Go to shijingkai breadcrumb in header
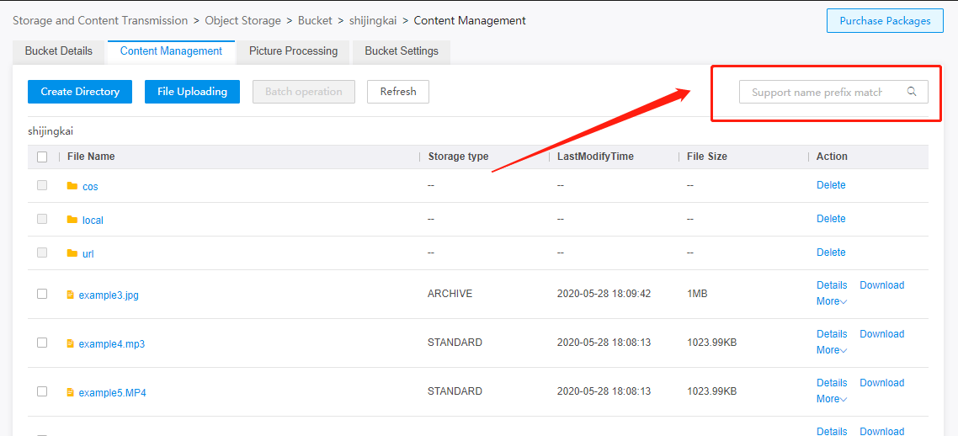Image resolution: width=958 pixels, height=436 pixels. pos(373,21)
